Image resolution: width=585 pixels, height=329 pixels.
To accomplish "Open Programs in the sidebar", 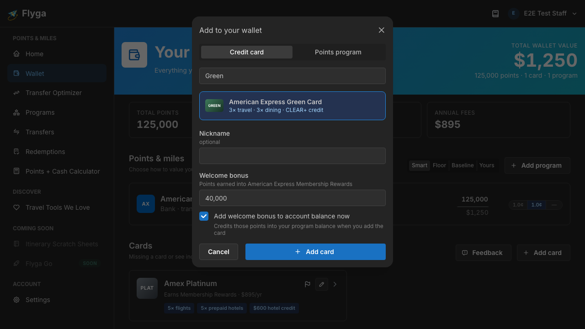I will pos(57,112).
